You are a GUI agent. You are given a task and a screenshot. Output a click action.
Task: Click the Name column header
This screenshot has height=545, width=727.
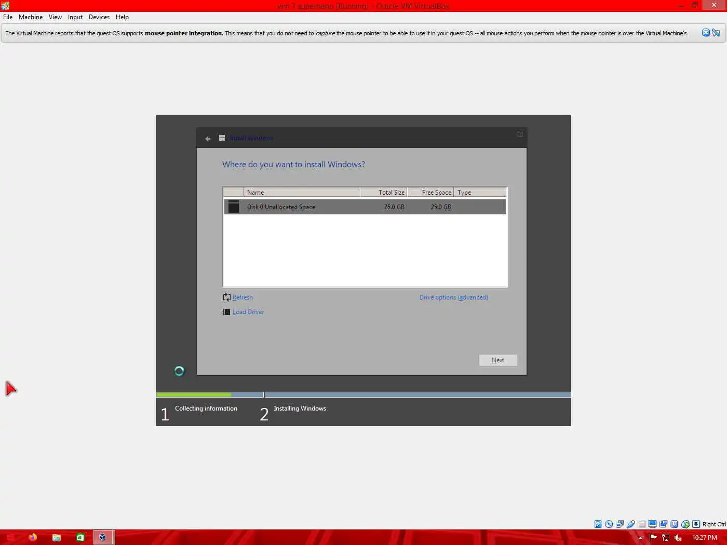302,192
